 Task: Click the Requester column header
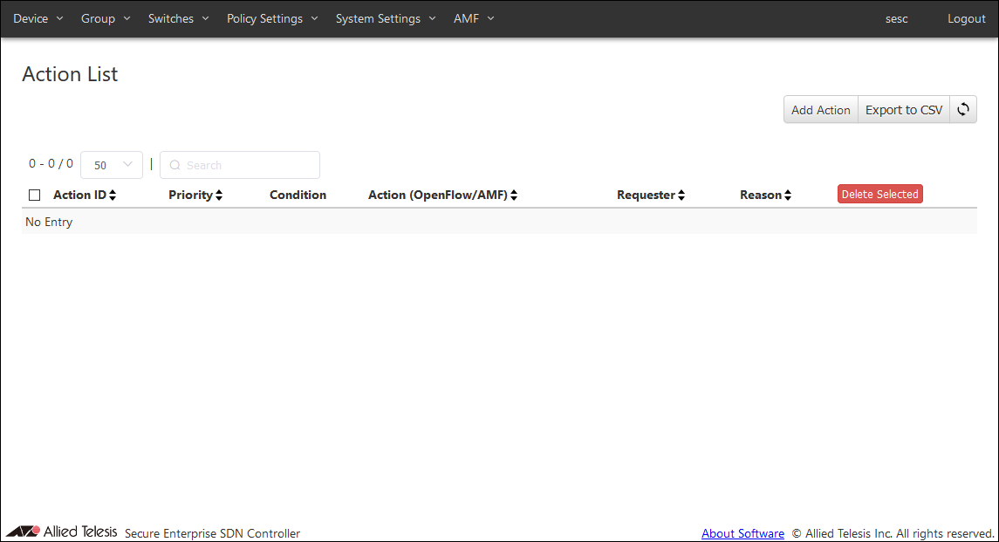646,196
